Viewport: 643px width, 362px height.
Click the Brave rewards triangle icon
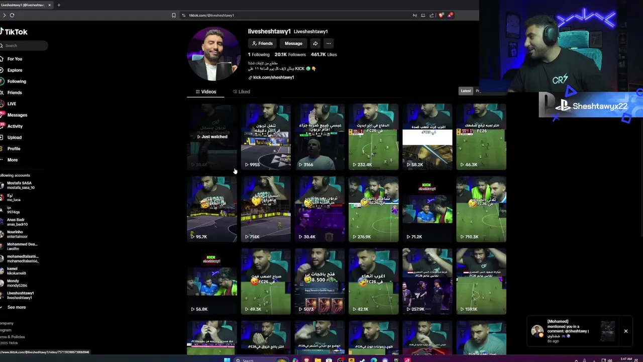pos(451,15)
